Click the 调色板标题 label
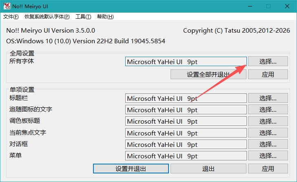 click(x=24, y=121)
